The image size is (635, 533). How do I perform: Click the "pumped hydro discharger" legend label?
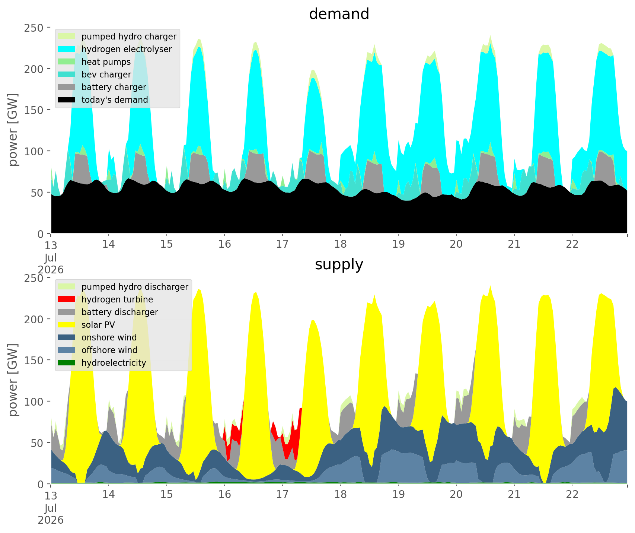coord(135,287)
